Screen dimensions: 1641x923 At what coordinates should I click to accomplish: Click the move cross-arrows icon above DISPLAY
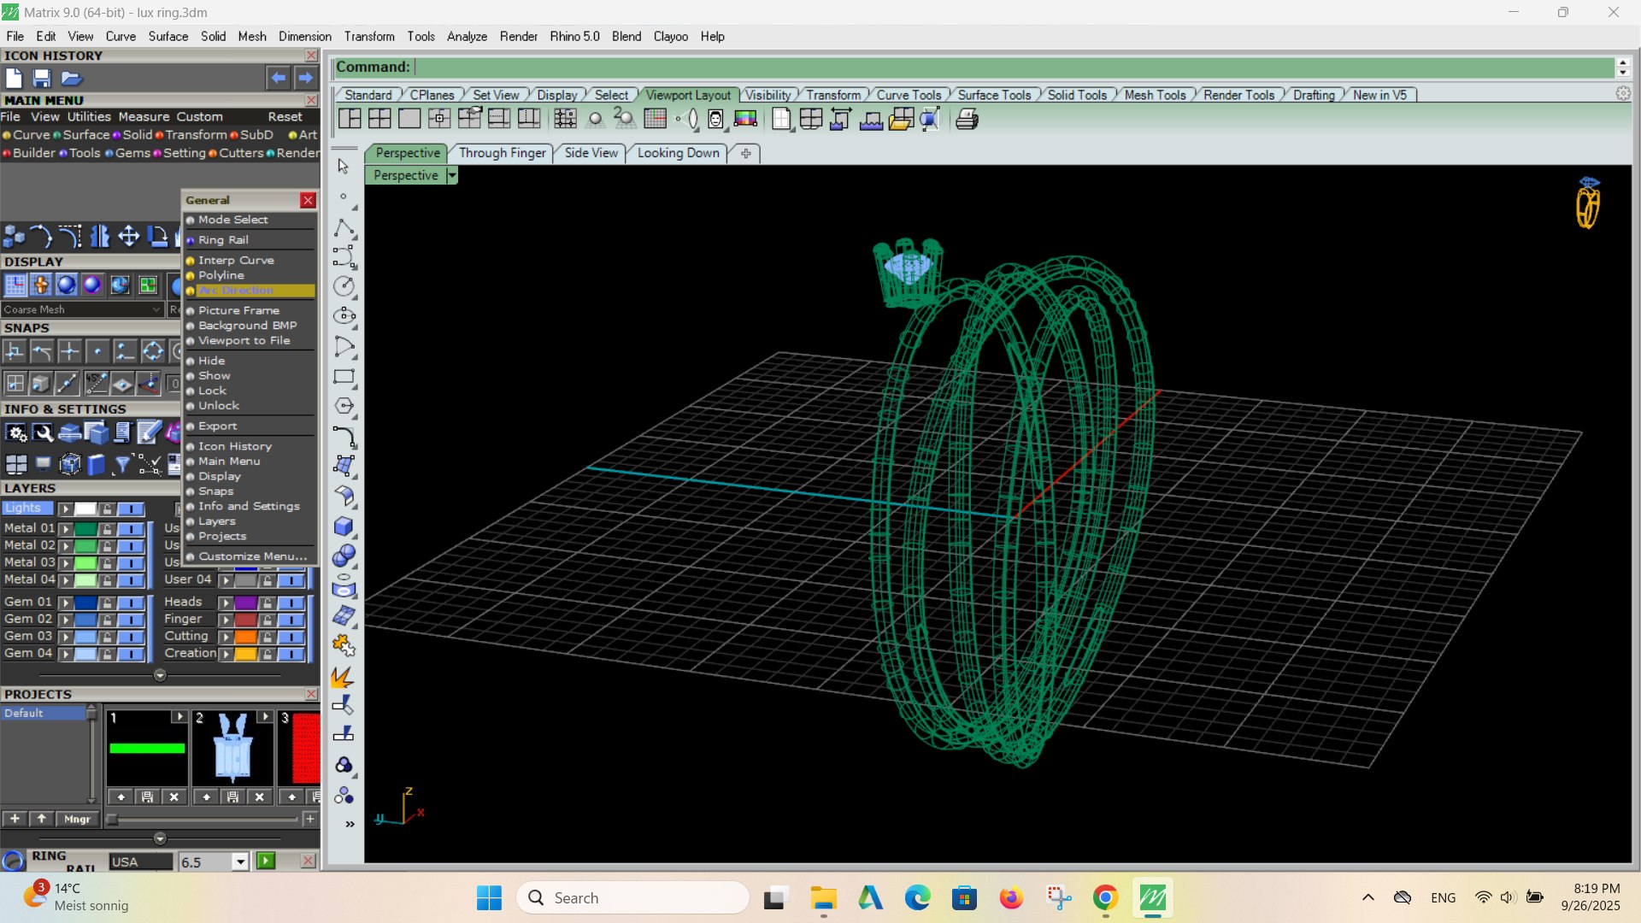click(128, 236)
